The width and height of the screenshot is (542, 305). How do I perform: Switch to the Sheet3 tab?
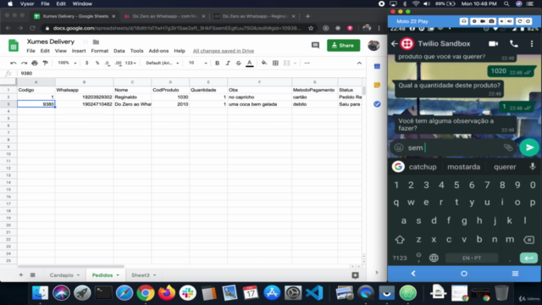point(141,274)
